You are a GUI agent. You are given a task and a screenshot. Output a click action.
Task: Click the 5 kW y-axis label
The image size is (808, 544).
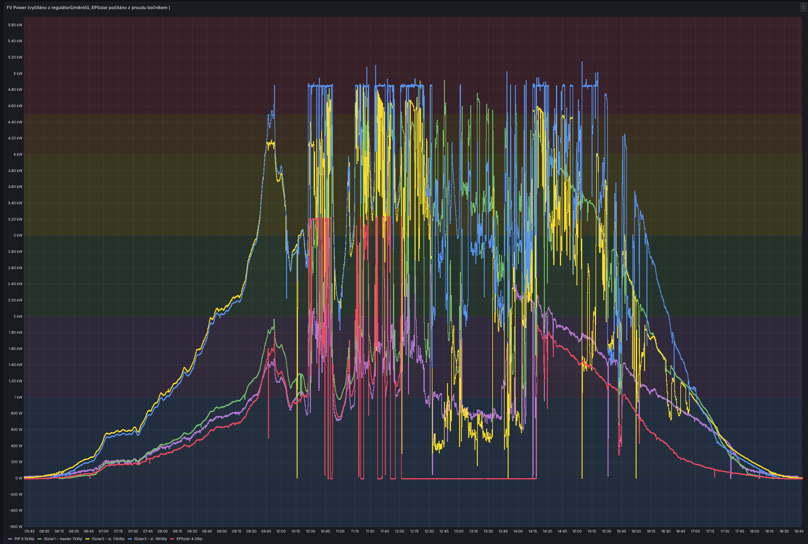pos(18,74)
